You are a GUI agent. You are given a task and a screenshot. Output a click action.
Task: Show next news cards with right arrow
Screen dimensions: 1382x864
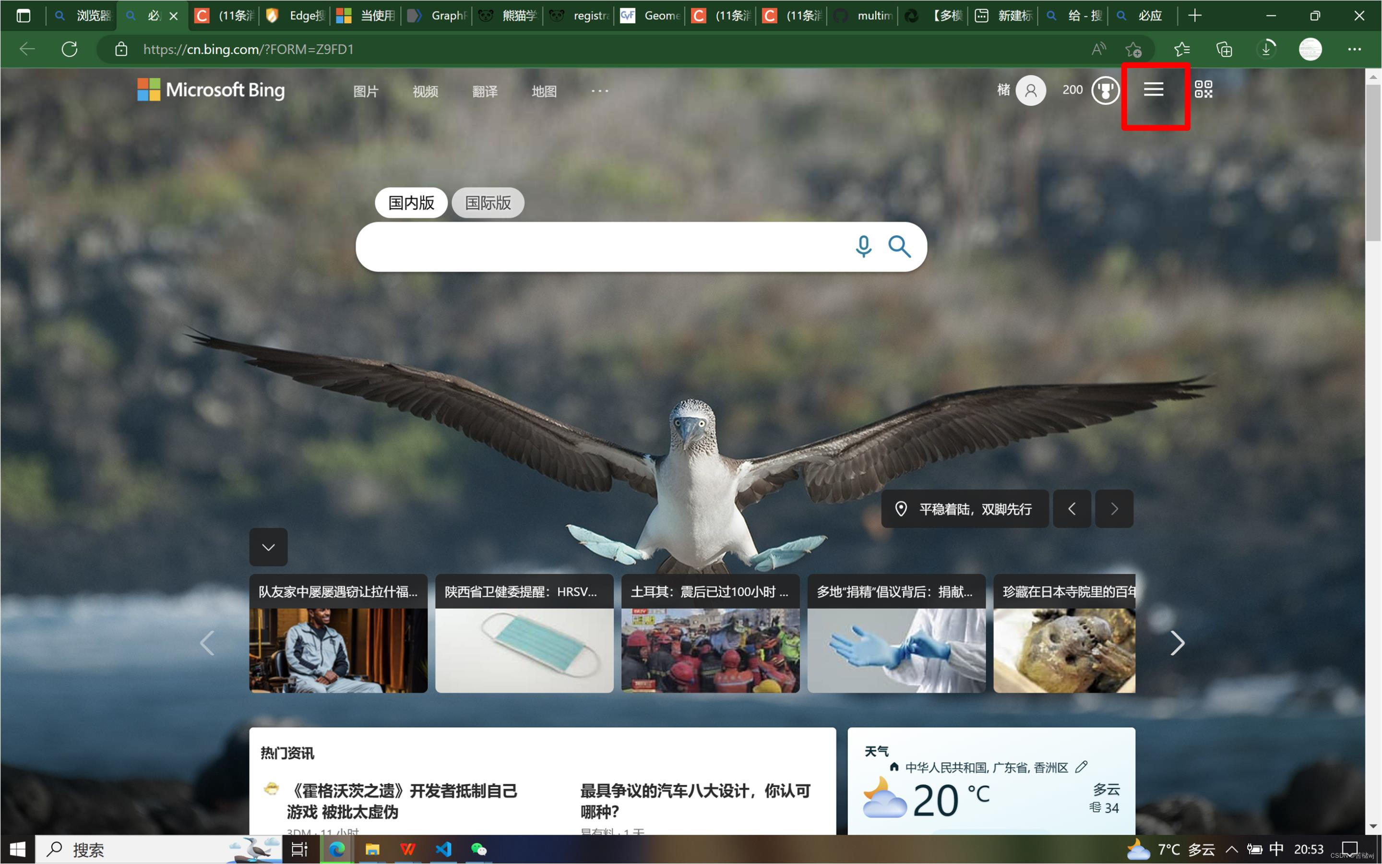tap(1177, 643)
